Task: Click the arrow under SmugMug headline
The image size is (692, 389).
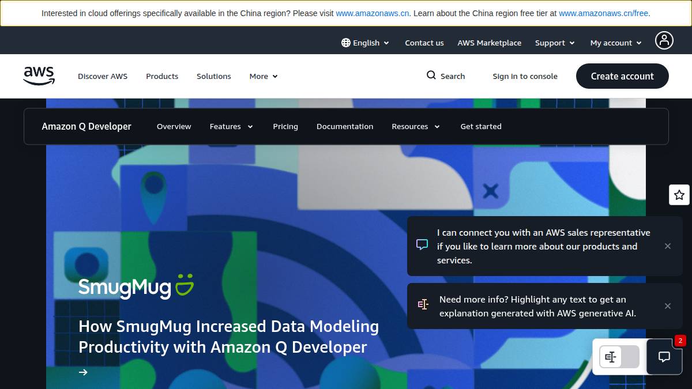Action: pos(83,372)
